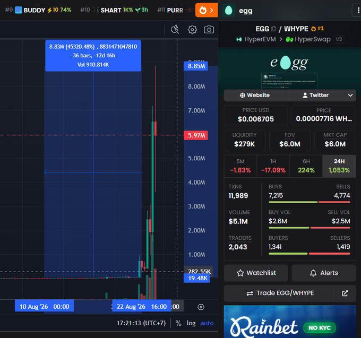Click the #1 trending flame badge
This screenshot has height=338, width=361.
(x=317, y=29)
